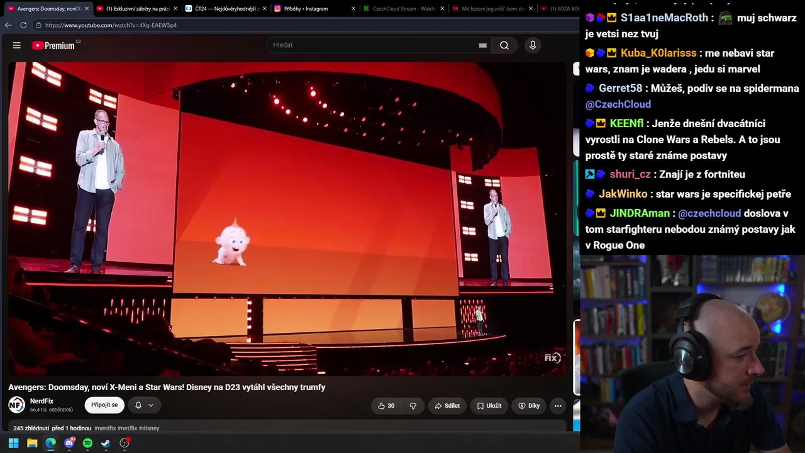Click the 66,4 tis. odběratelů text
The image size is (805, 453).
point(52,410)
